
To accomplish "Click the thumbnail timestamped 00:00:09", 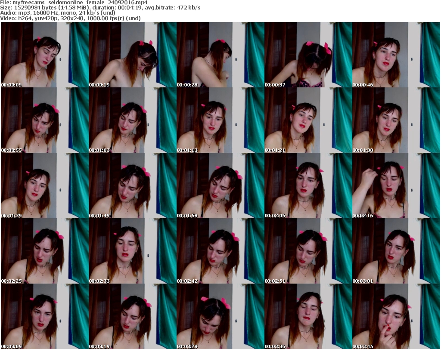I will pos(44,55).
